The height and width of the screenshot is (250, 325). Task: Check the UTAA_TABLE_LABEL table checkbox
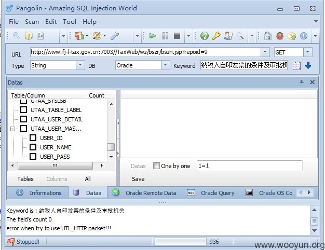[x=24, y=109]
